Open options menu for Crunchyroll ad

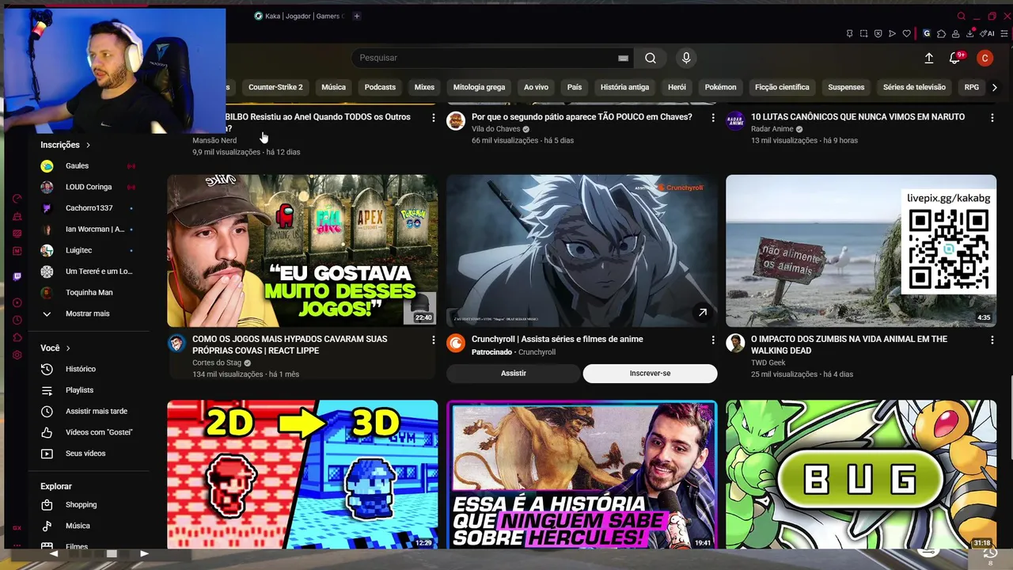(712, 340)
